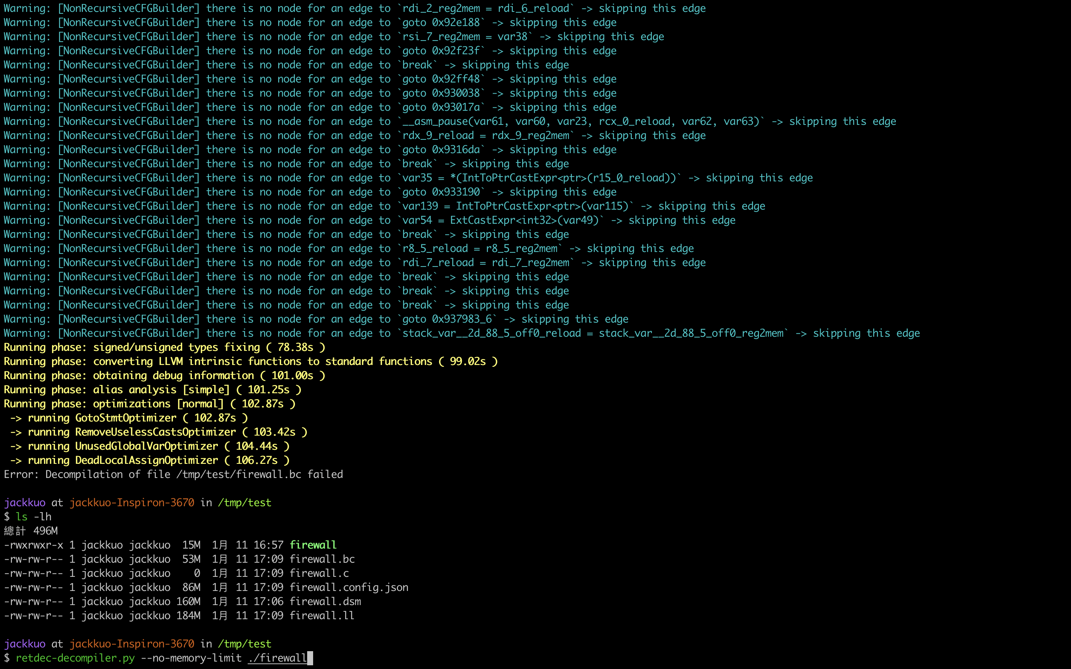This screenshot has height=669, width=1071.
Task: Click the 184M size of firewall.ll
Action: click(188, 615)
